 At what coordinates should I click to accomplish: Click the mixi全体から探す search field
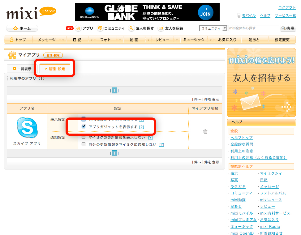click(254, 28)
